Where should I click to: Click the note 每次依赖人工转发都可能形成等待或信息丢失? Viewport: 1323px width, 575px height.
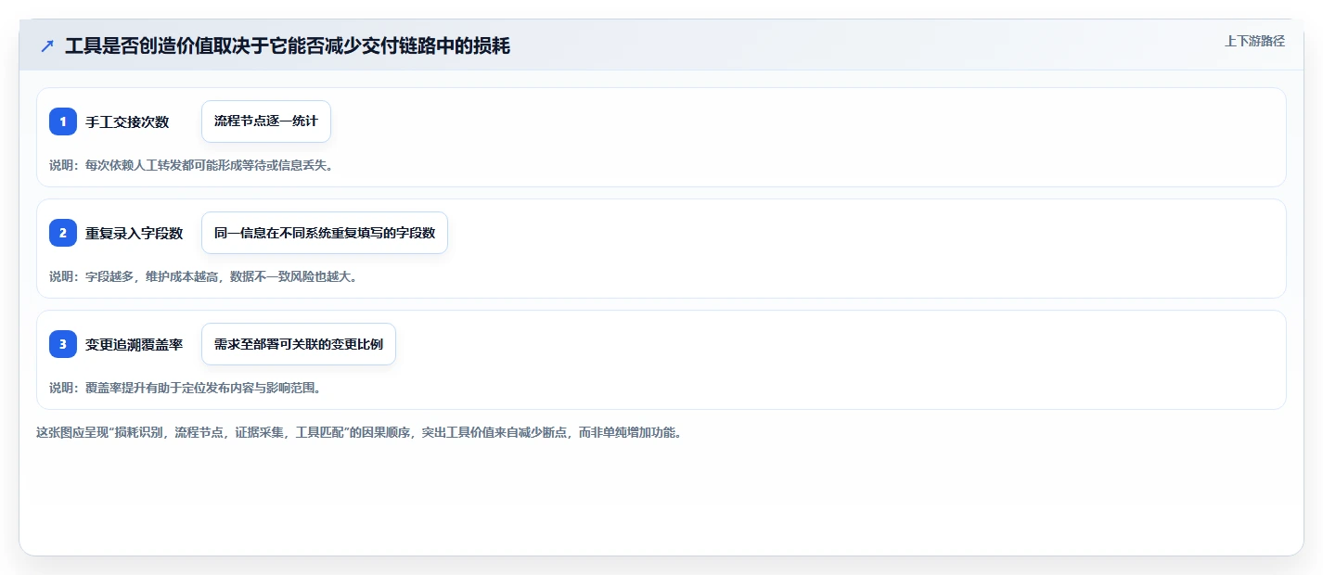(x=191, y=165)
